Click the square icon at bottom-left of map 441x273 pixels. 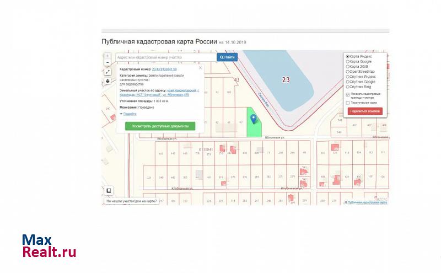(109, 191)
